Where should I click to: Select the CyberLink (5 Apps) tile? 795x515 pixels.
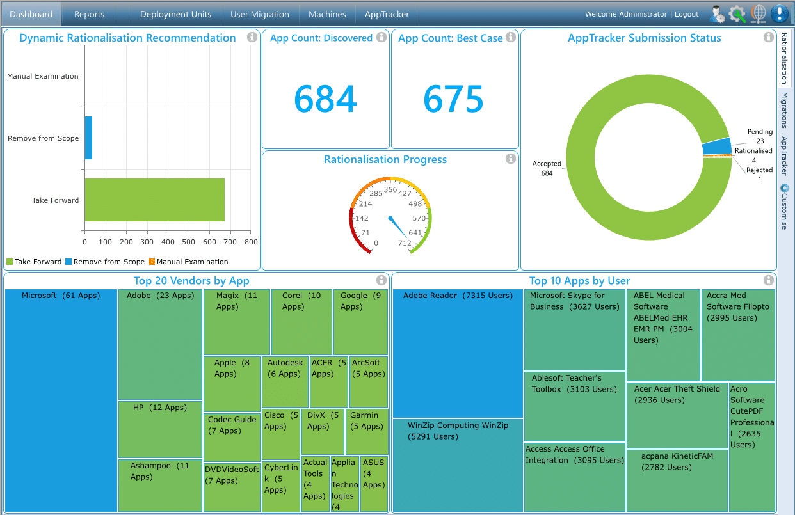pyautogui.click(x=281, y=486)
